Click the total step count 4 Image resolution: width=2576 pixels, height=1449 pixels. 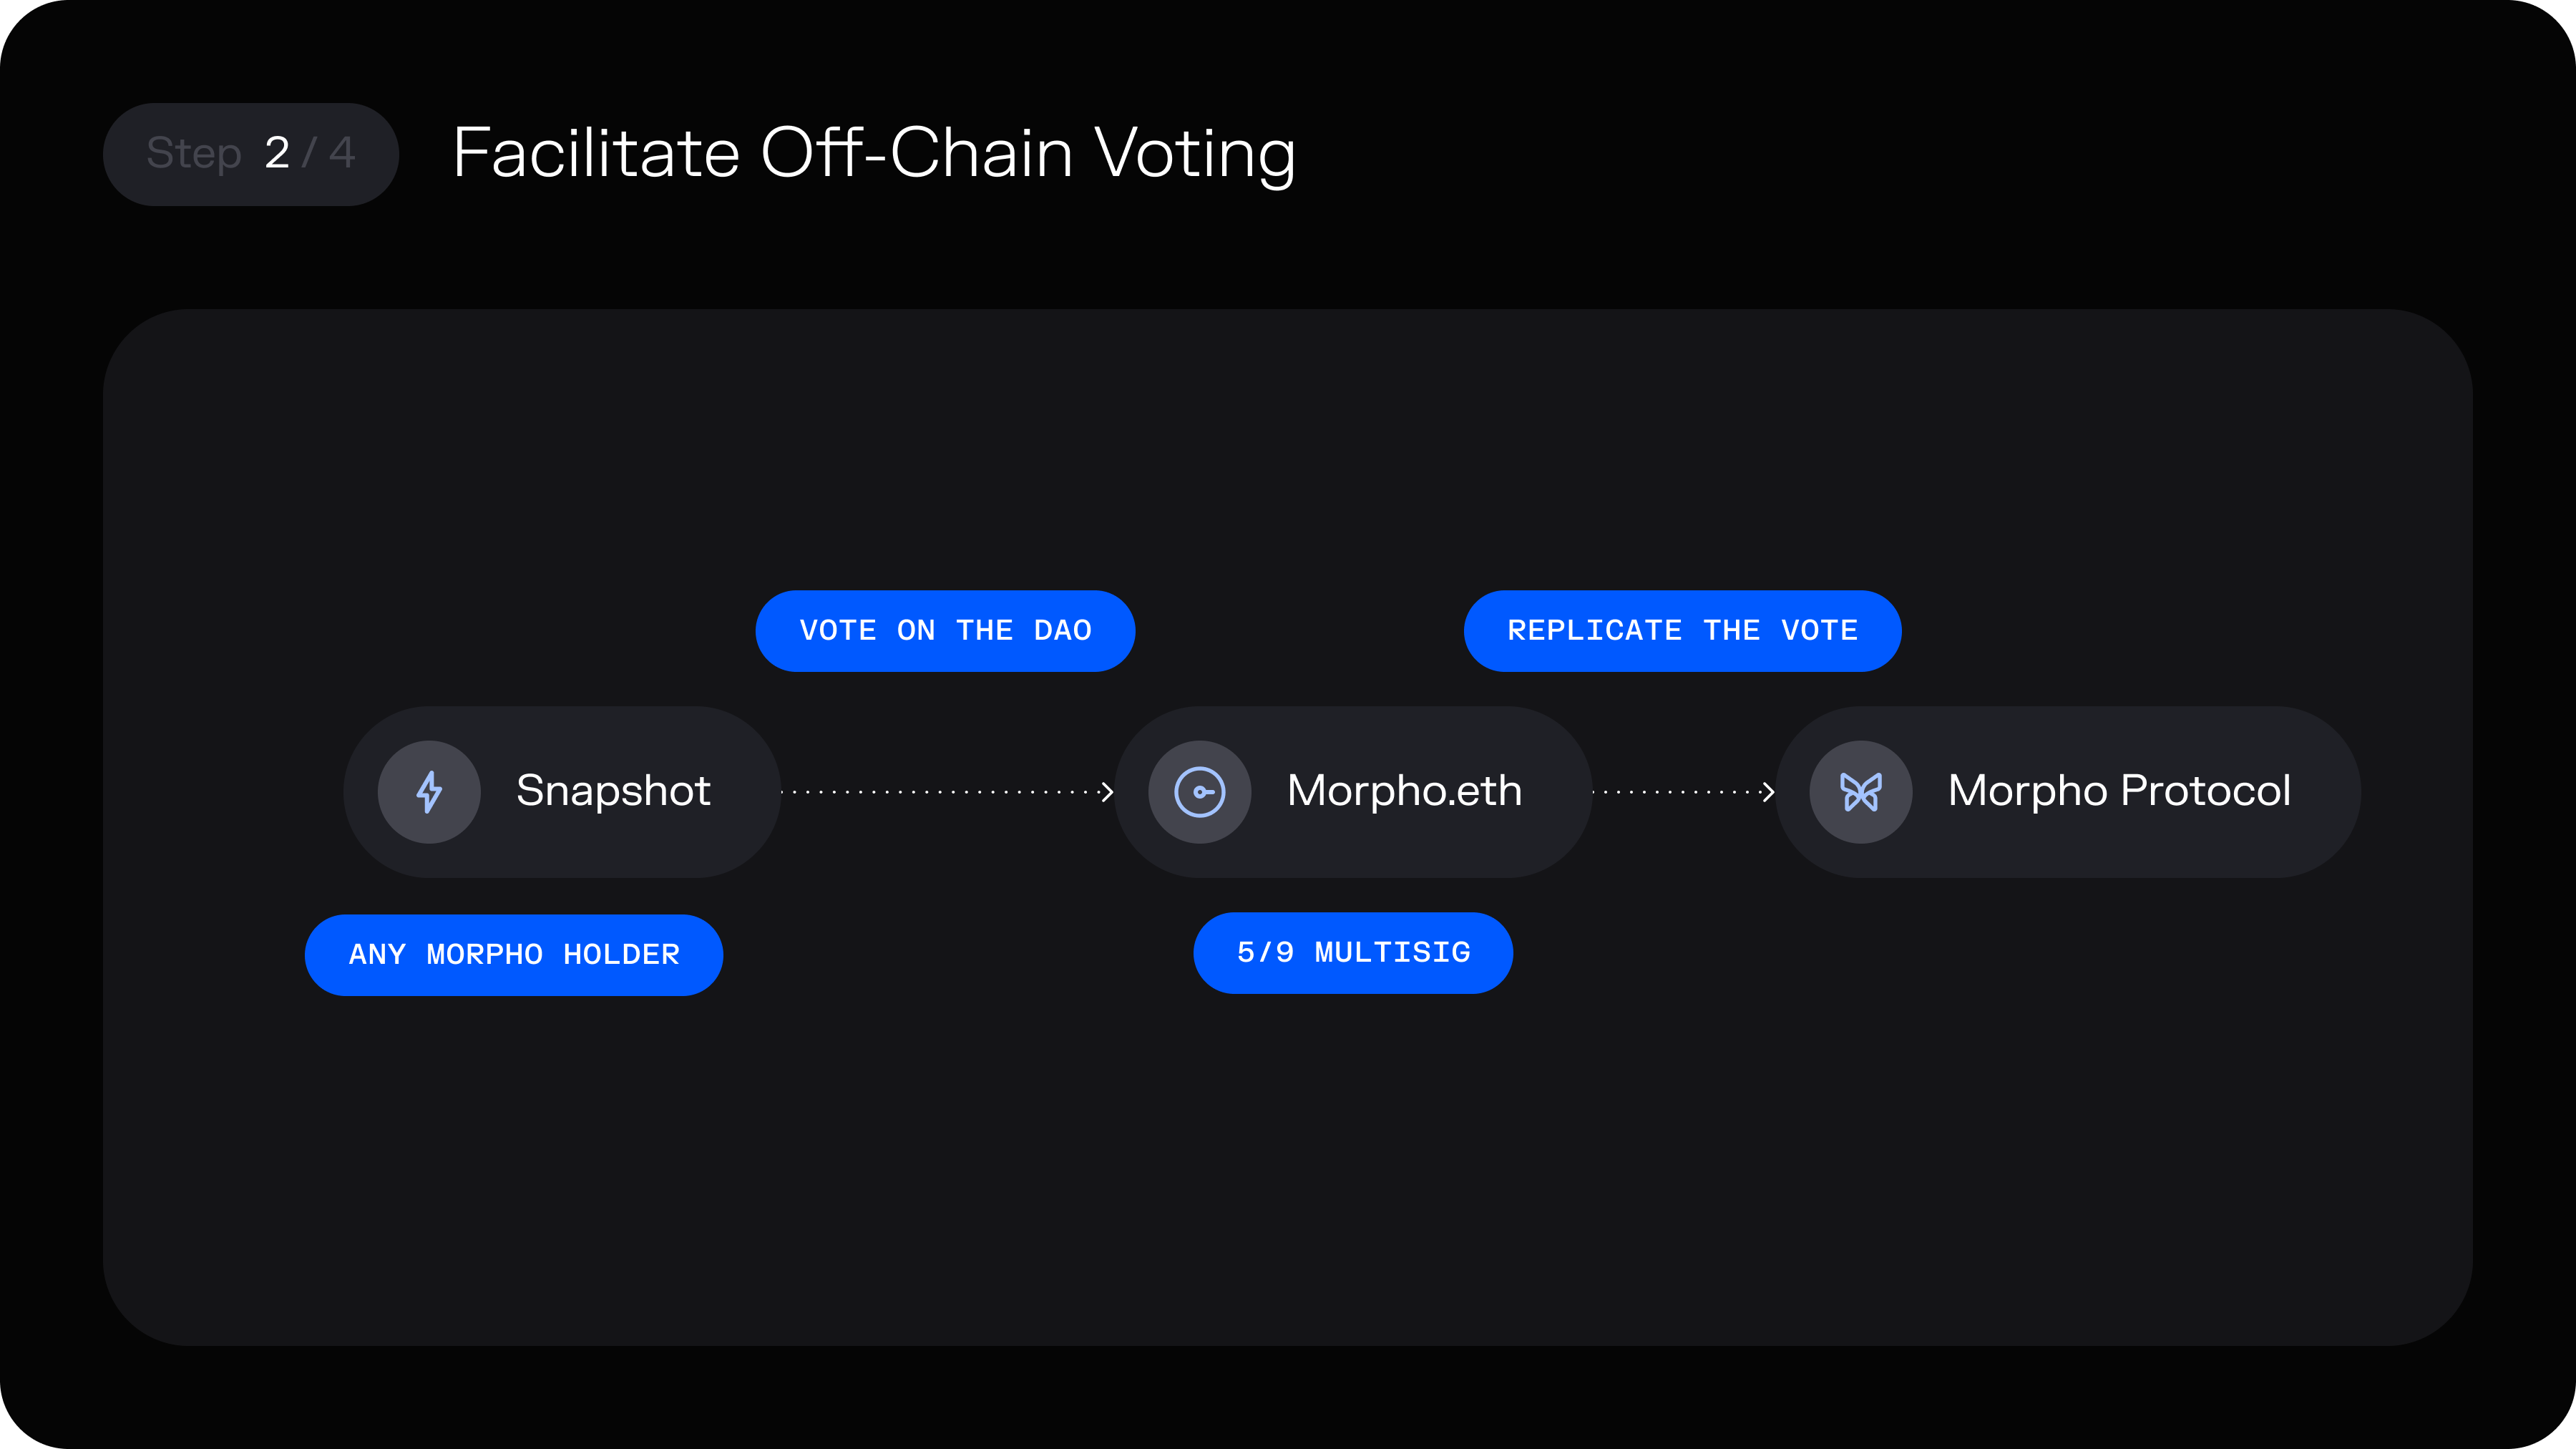point(342,154)
